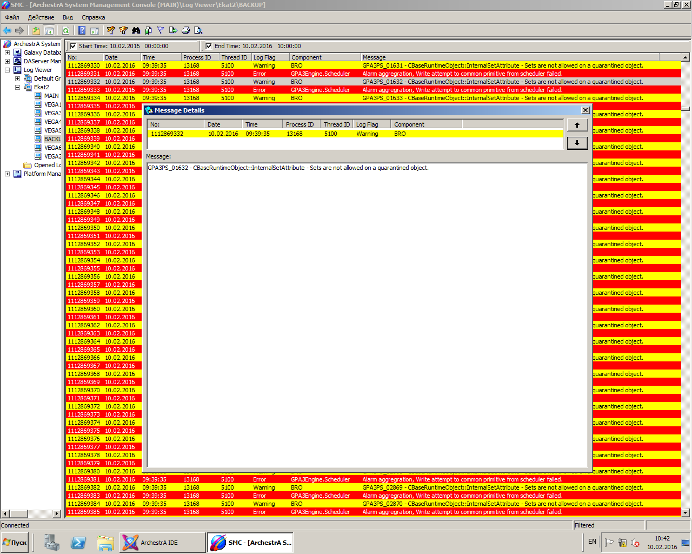Click the Refresh toolbar icon

click(x=65, y=30)
